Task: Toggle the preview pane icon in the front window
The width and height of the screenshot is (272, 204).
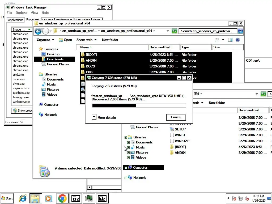Action: pyautogui.click(x=230, y=40)
